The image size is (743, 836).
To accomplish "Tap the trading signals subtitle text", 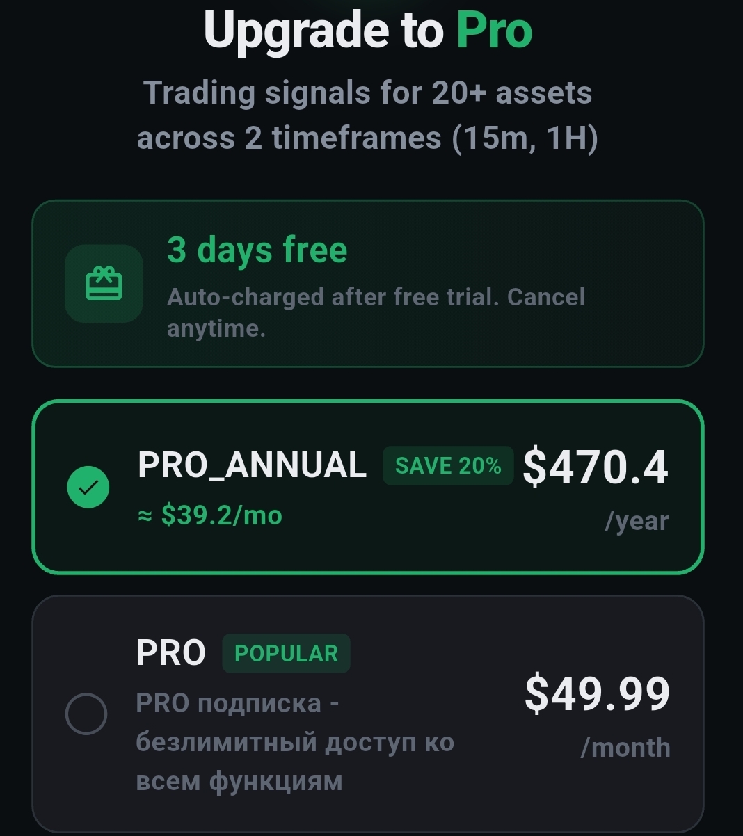I will 367,115.
